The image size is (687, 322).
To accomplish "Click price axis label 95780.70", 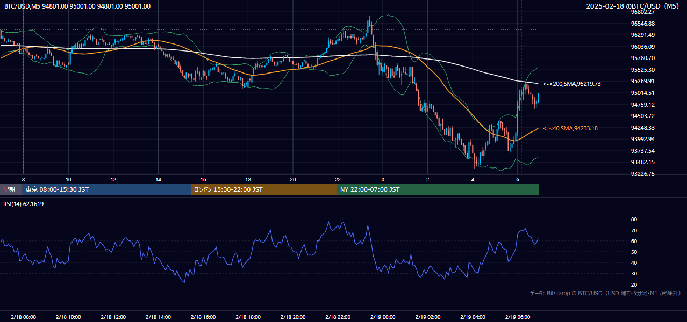I will [643, 58].
